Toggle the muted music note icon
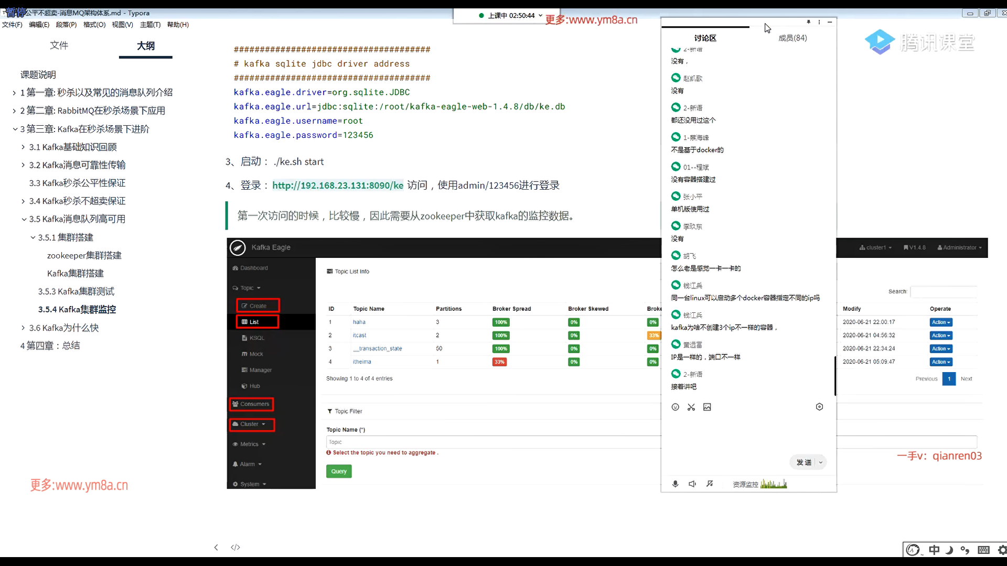 710,484
